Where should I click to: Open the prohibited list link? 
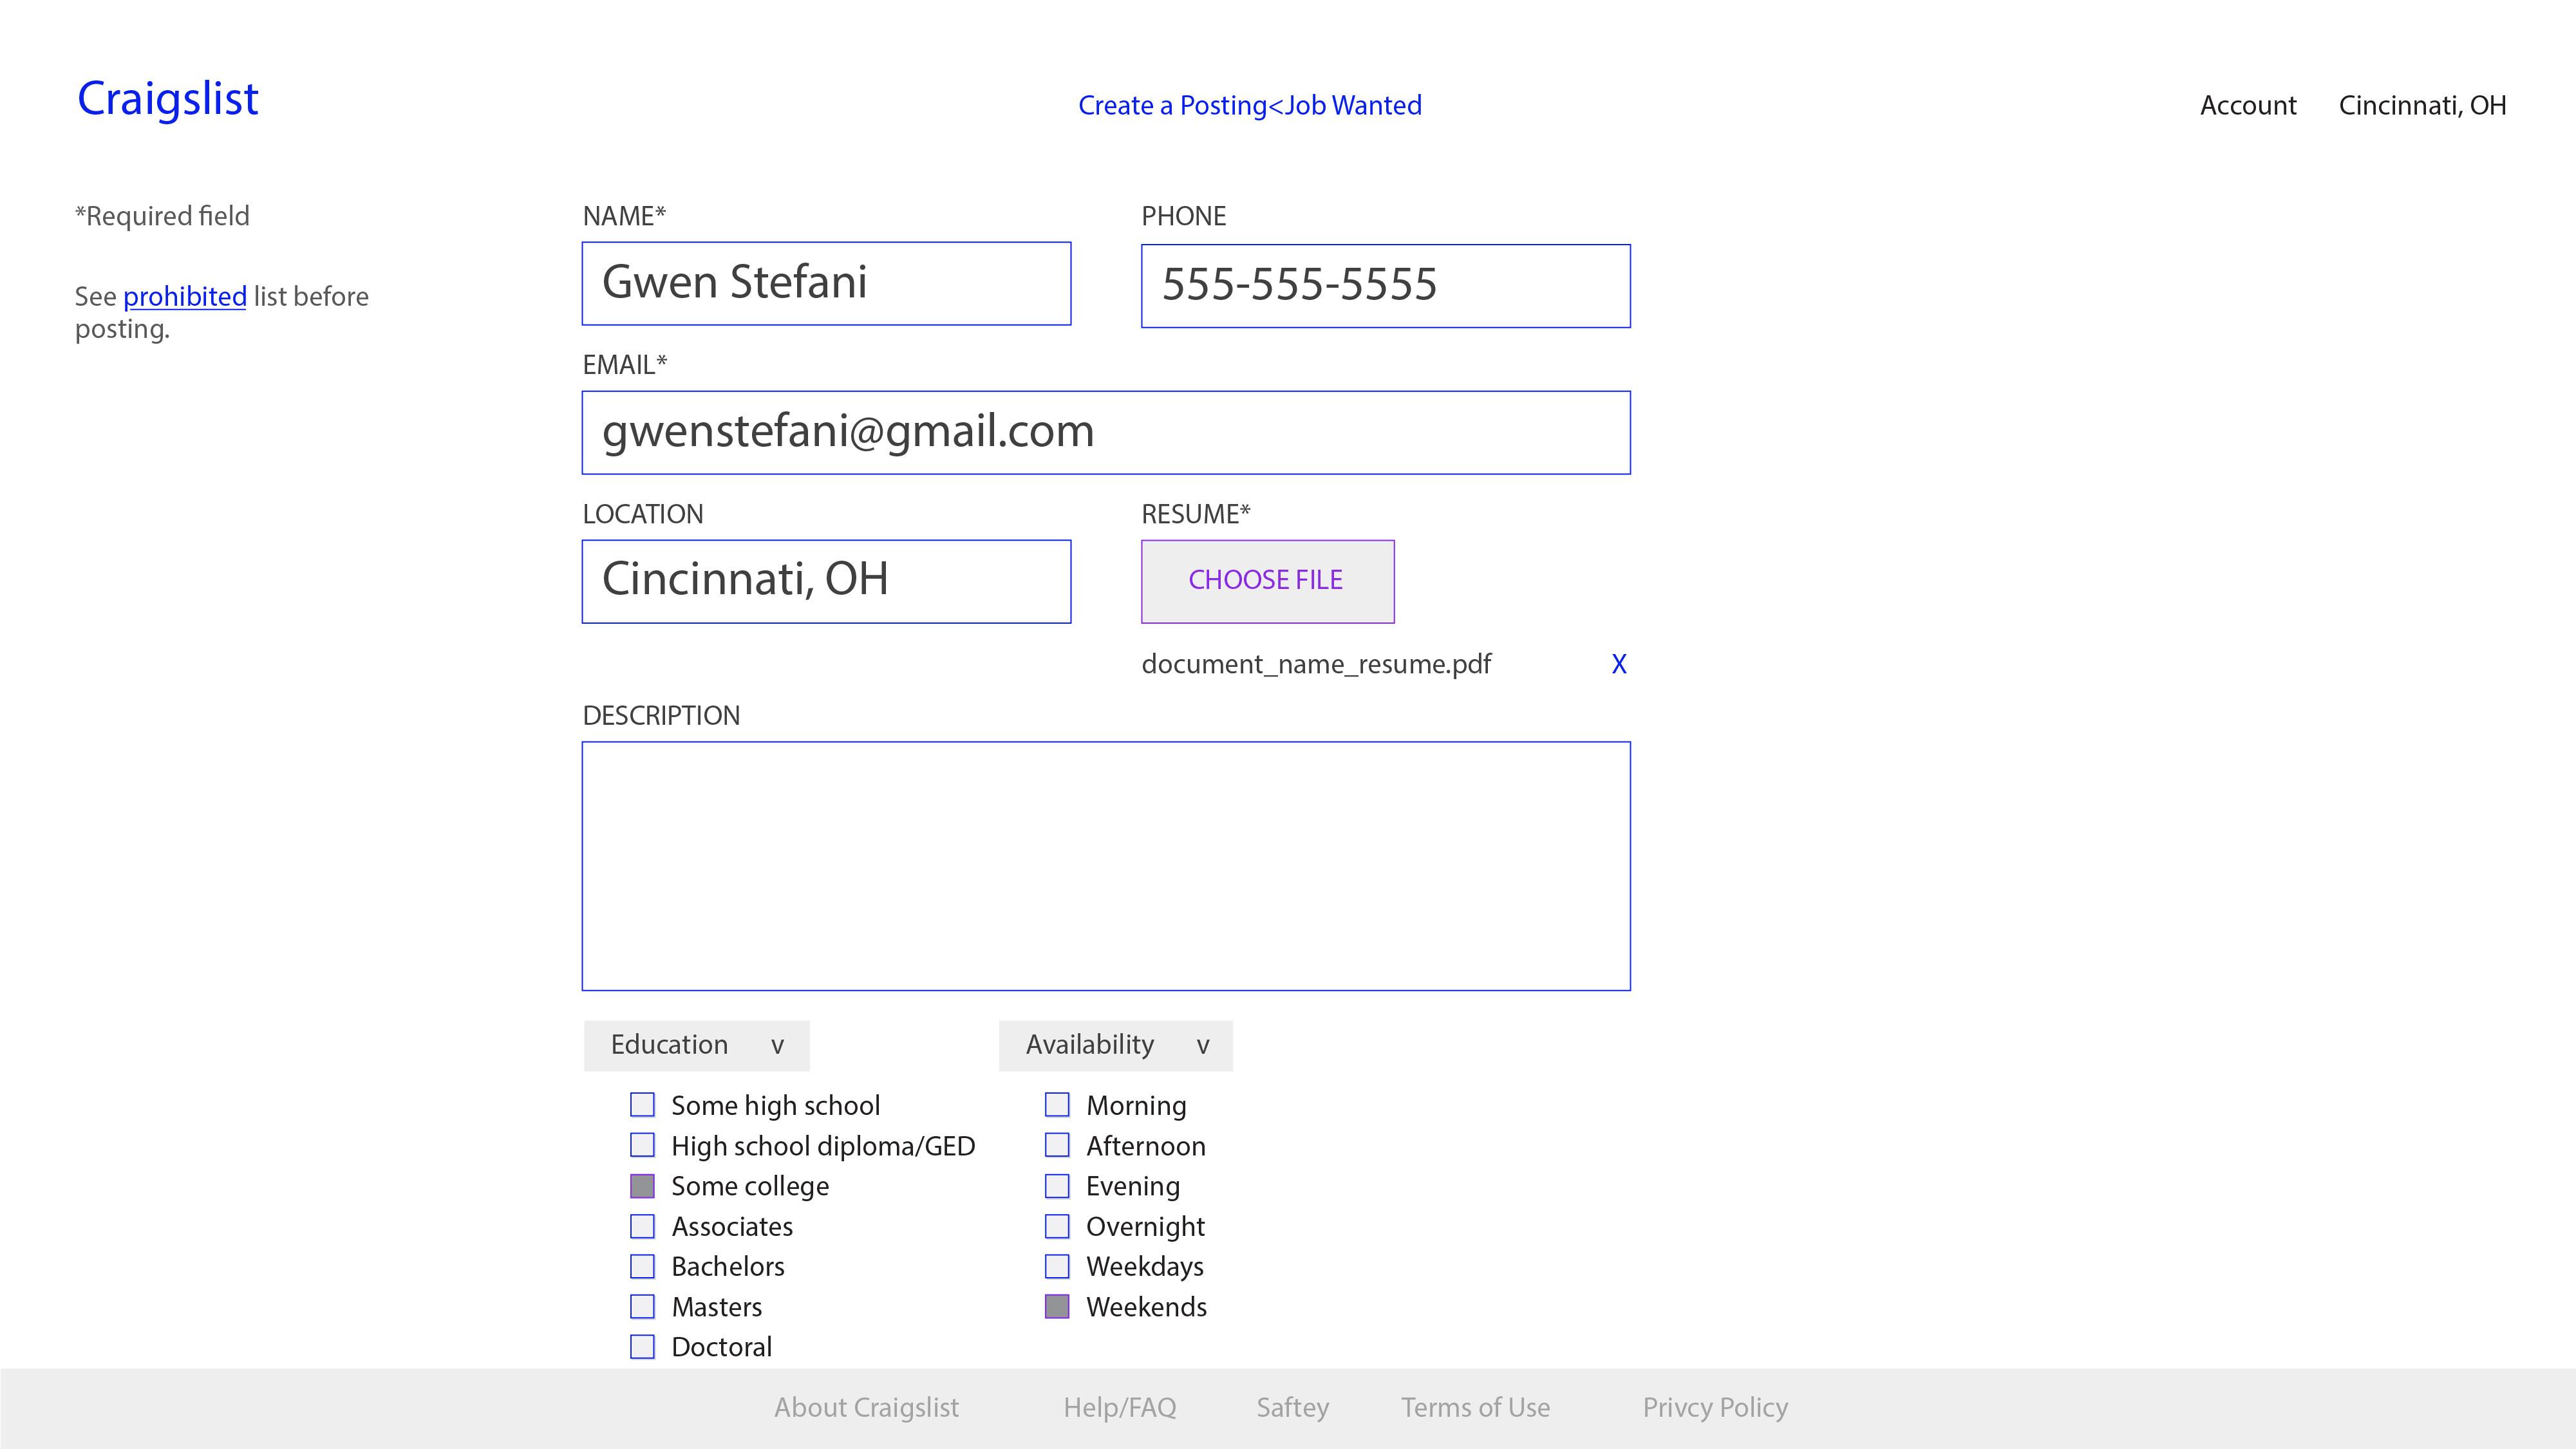[x=184, y=297]
